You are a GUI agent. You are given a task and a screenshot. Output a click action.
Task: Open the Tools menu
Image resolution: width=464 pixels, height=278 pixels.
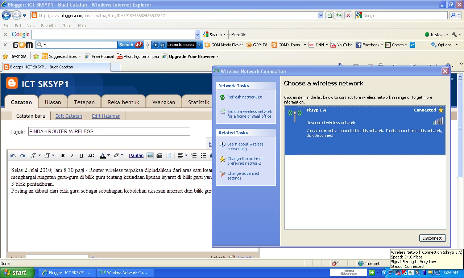point(68,26)
